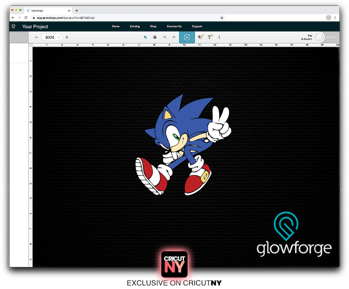Open the toolbar more options menu

click(x=219, y=37)
